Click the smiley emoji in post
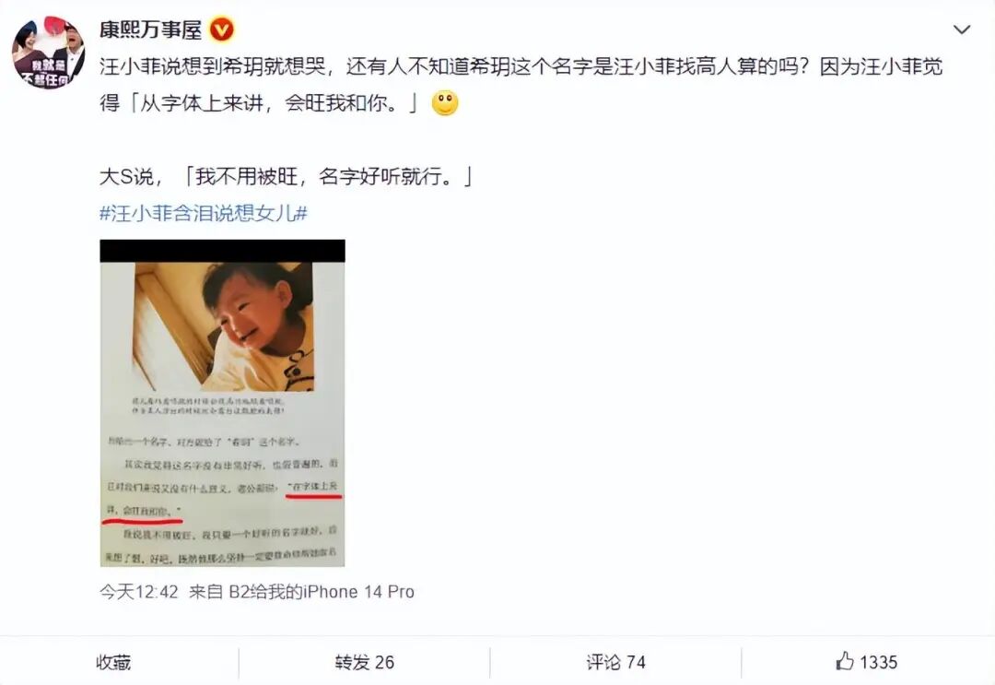Screen dimensions: 995x685 [445, 103]
